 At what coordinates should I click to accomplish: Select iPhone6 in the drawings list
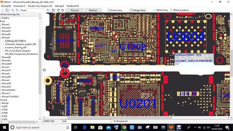pyautogui.click(x=5, y=37)
